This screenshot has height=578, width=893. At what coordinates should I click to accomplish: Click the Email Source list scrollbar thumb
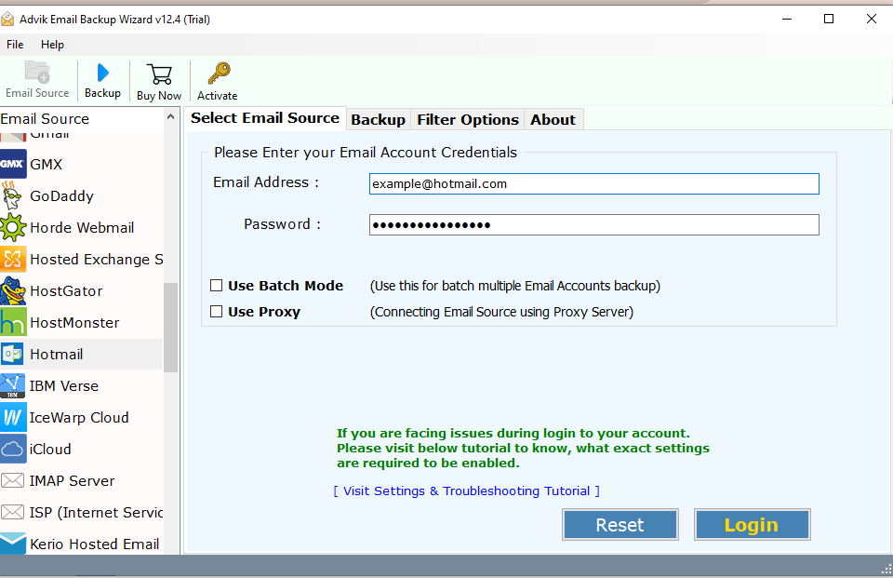(171, 328)
